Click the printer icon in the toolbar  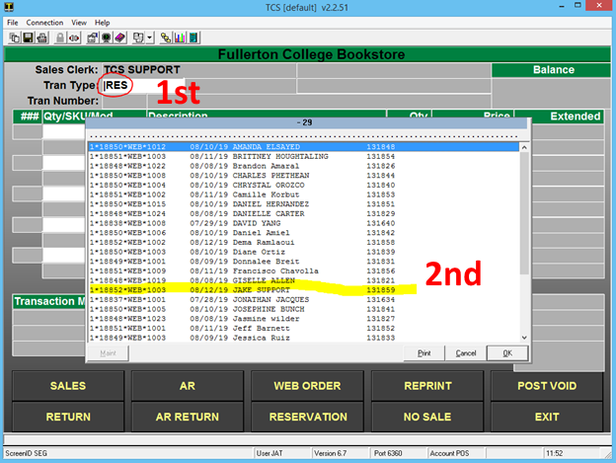coord(41,38)
